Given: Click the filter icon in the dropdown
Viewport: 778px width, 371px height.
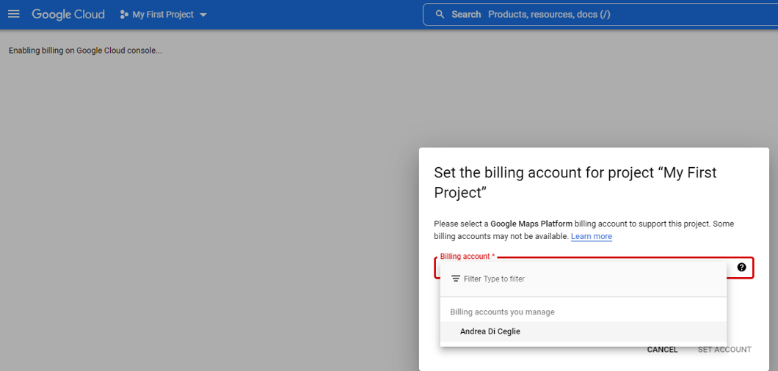Looking at the screenshot, I should [456, 279].
